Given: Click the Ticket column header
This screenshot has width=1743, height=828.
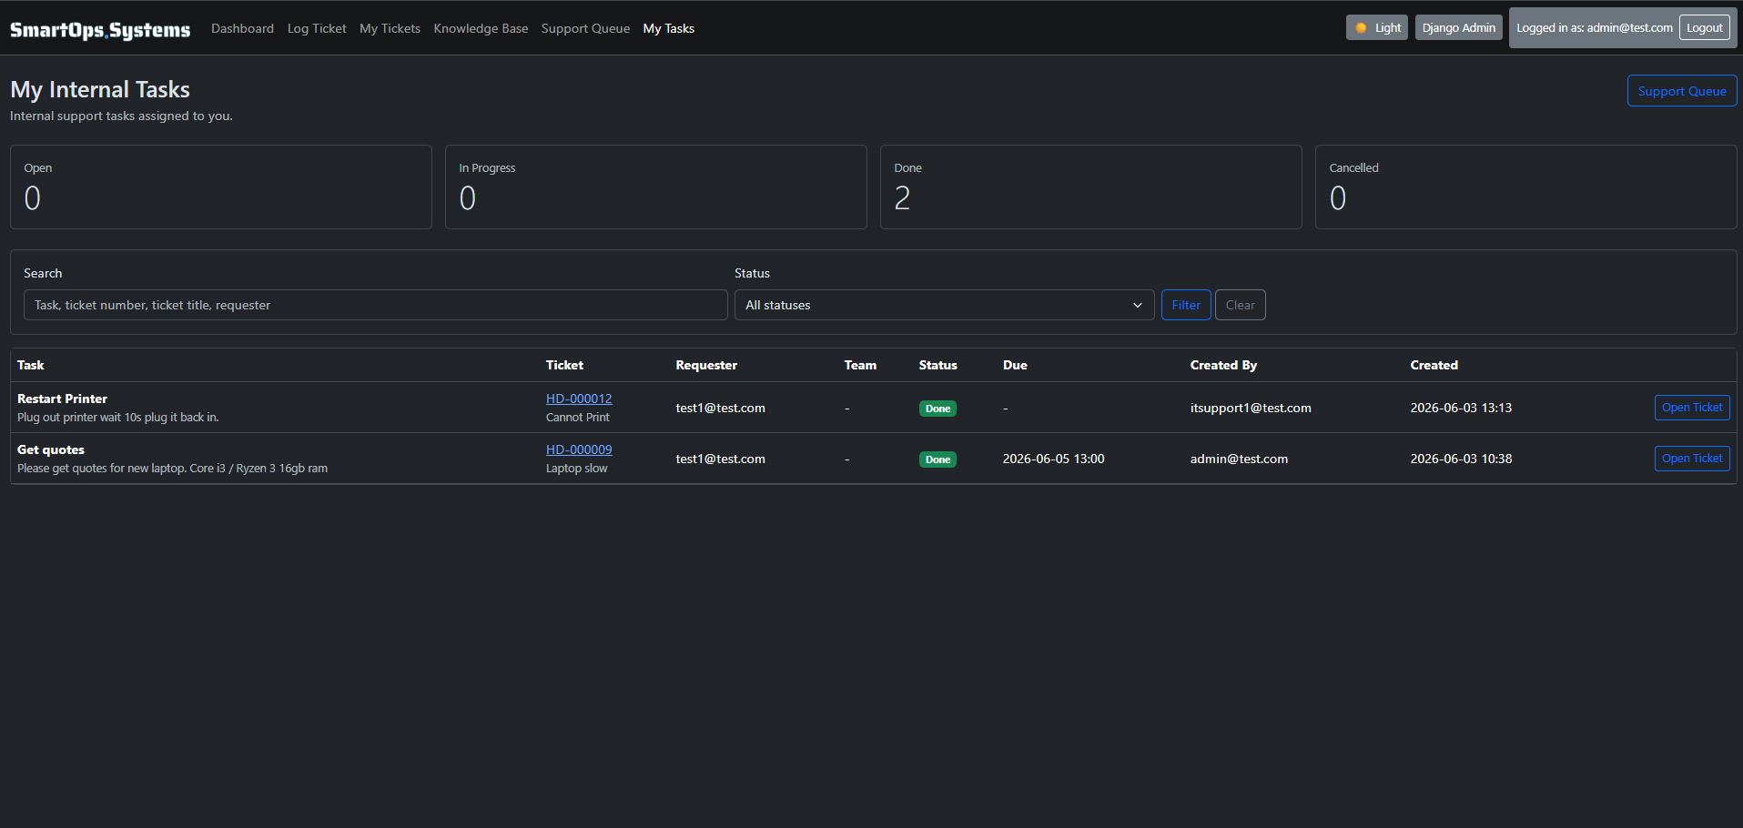Looking at the screenshot, I should pyautogui.click(x=564, y=365).
